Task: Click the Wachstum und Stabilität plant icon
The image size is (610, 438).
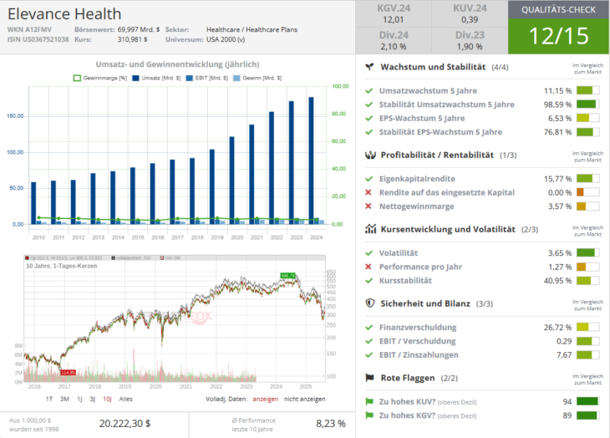Action: point(369,67)
